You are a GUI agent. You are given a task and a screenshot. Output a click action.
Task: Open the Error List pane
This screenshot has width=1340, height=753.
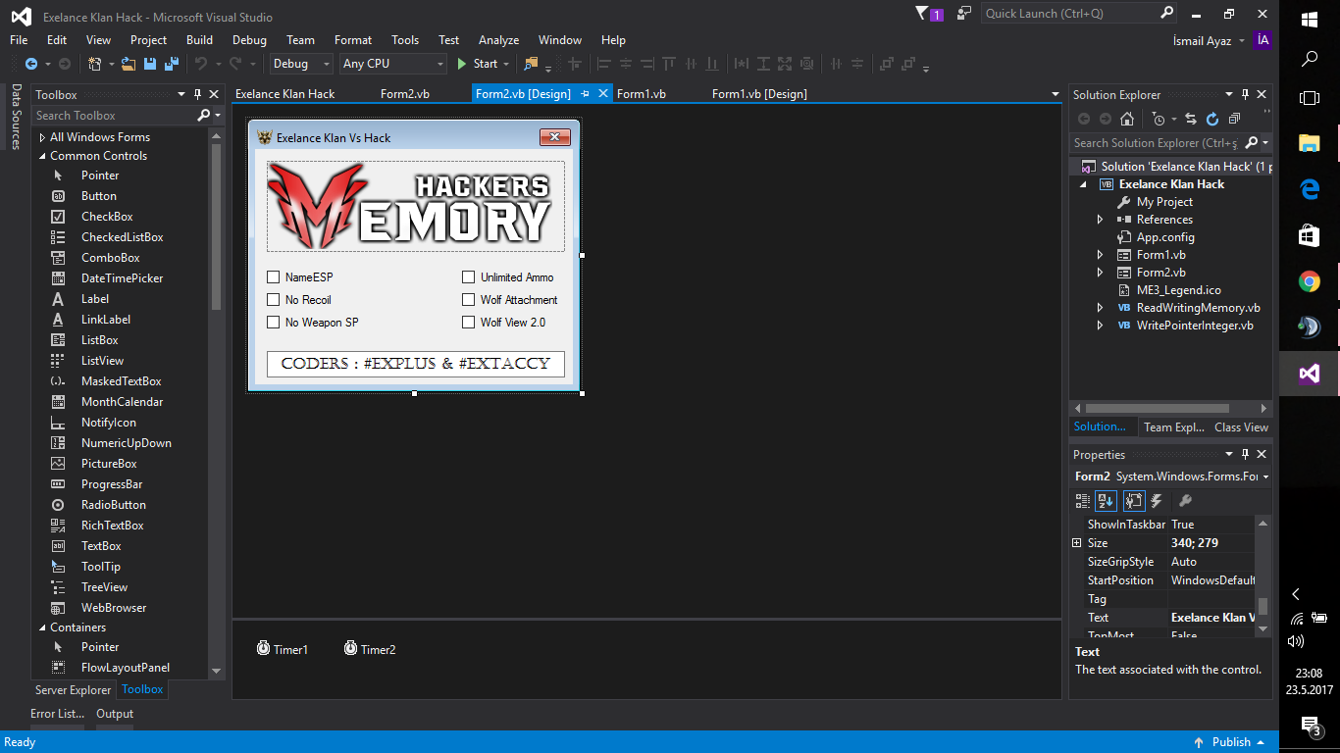[x=57, y=714]
